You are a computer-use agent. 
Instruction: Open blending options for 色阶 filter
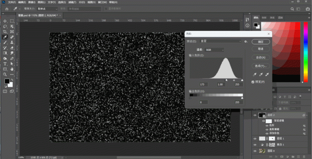click(x=304, y=125)
